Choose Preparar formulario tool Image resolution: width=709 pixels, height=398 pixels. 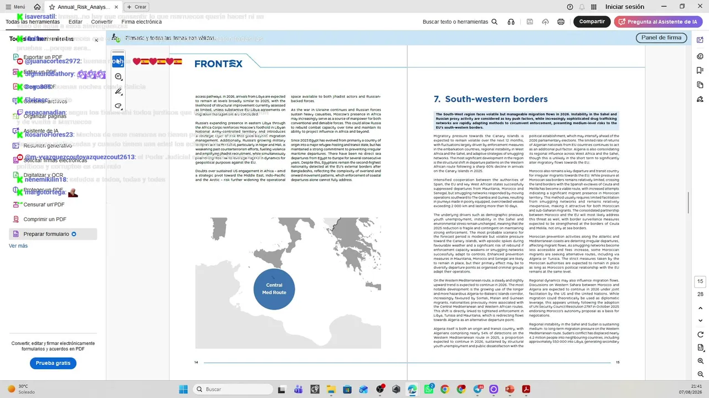53,234
